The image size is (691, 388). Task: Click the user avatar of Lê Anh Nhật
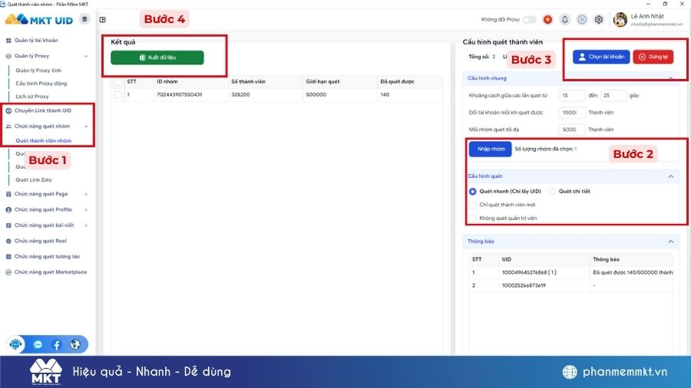click(620, 20)
